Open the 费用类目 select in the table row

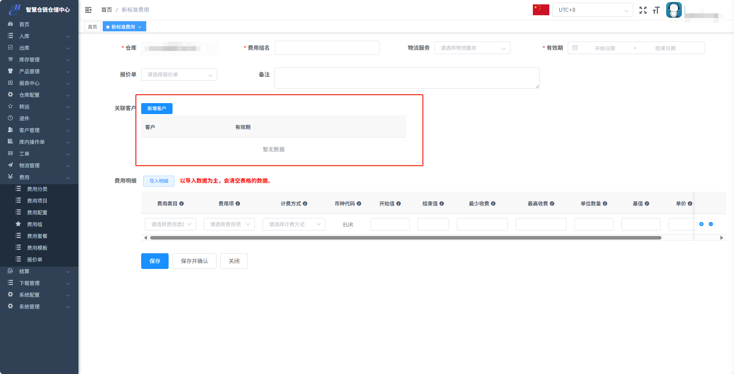click(x=171, y=224)
